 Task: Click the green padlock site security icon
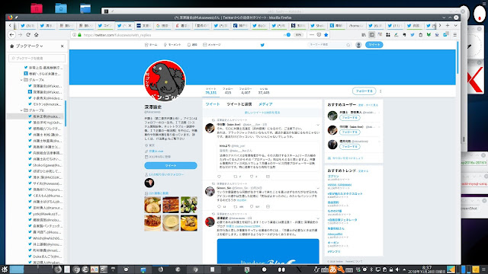(x=79, y=35)
